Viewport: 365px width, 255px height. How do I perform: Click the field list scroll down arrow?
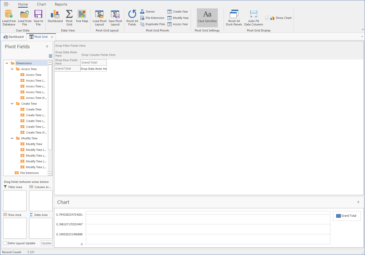50,173
